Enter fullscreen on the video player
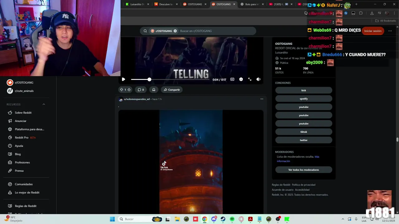 pyautogui.click(x=250, y=79)
